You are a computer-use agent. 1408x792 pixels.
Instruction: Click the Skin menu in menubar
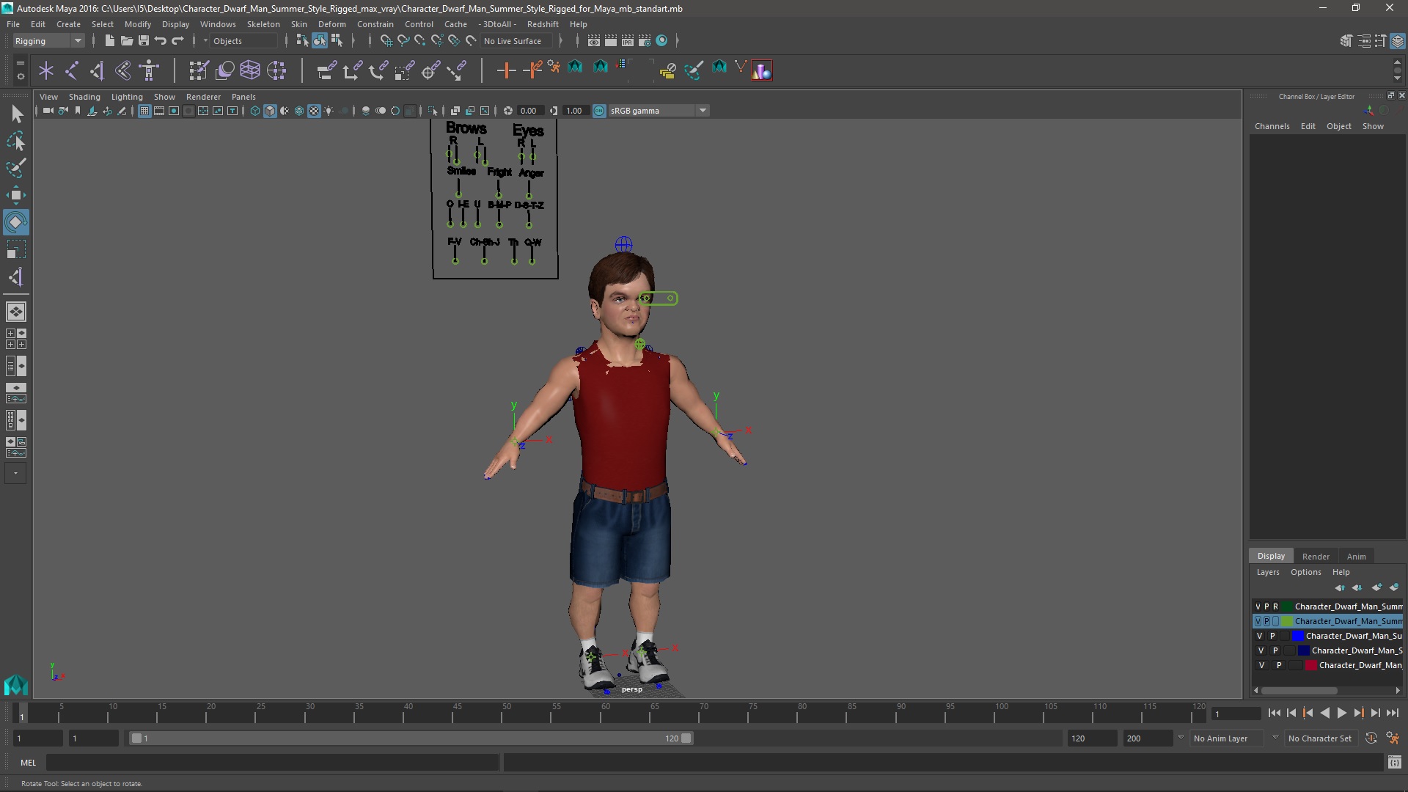(300, 23)
